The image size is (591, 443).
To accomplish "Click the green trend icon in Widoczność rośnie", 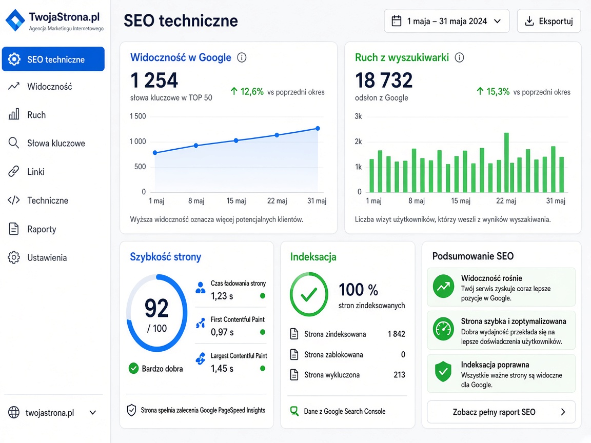I will click(443, 287).
